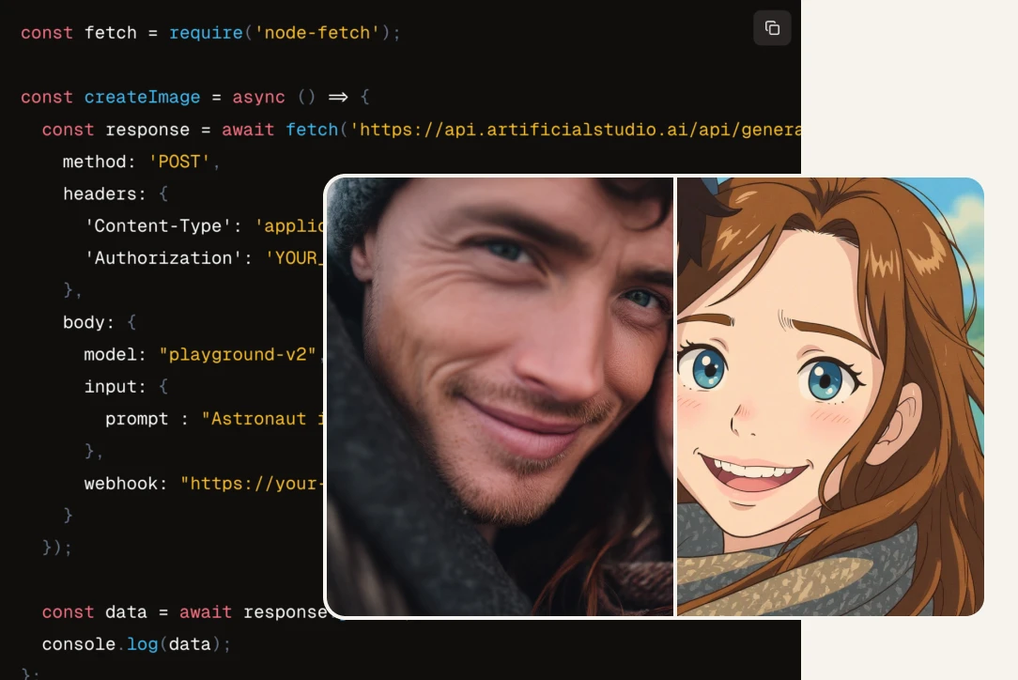
Task: Click the console.log(data) line
Action: pos(136,644)
